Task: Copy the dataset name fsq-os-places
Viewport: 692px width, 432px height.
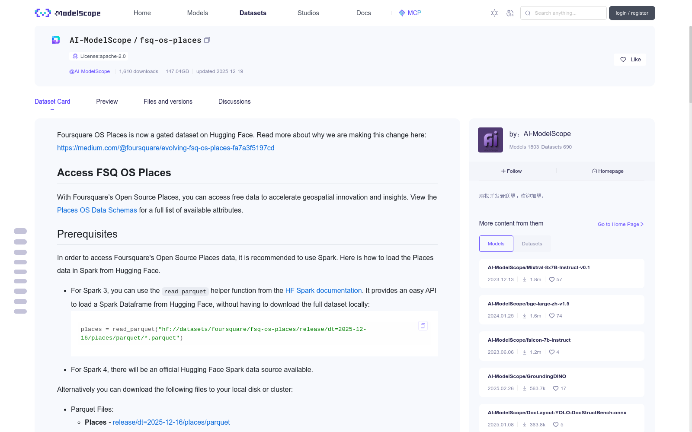Action: [x=207, y=40]
